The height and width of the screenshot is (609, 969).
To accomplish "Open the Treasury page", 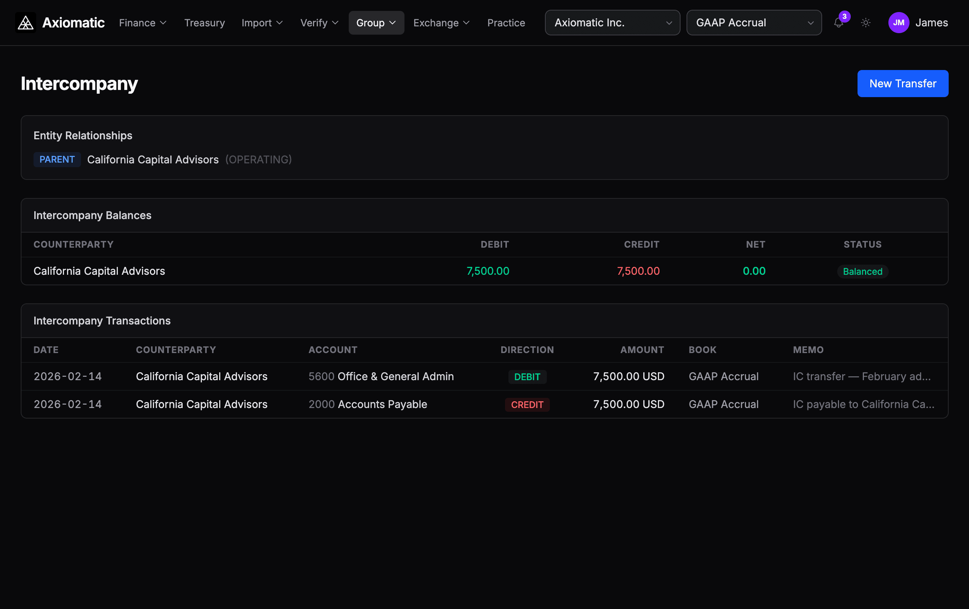I will (x=204, y=23).
